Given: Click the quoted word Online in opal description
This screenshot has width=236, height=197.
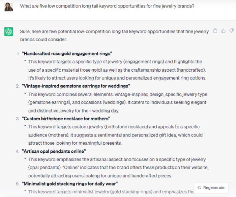Looking at the screenshot, I should [71, 168].
